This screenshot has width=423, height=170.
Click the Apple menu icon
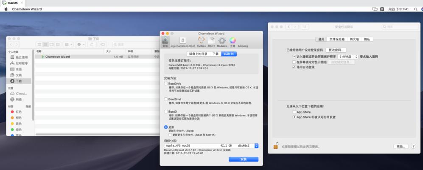click(6, 9)
